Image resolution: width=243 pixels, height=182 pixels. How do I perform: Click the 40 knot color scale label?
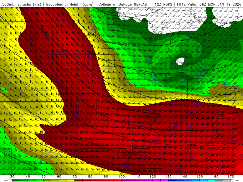click(x=28, y=177)
